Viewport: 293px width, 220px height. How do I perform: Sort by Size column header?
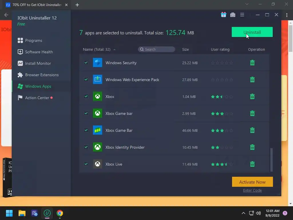pos(185,49)
